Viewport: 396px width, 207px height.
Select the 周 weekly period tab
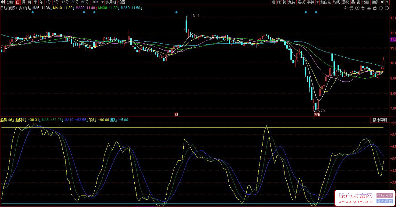pyautogui.click(x=24, y=2)
